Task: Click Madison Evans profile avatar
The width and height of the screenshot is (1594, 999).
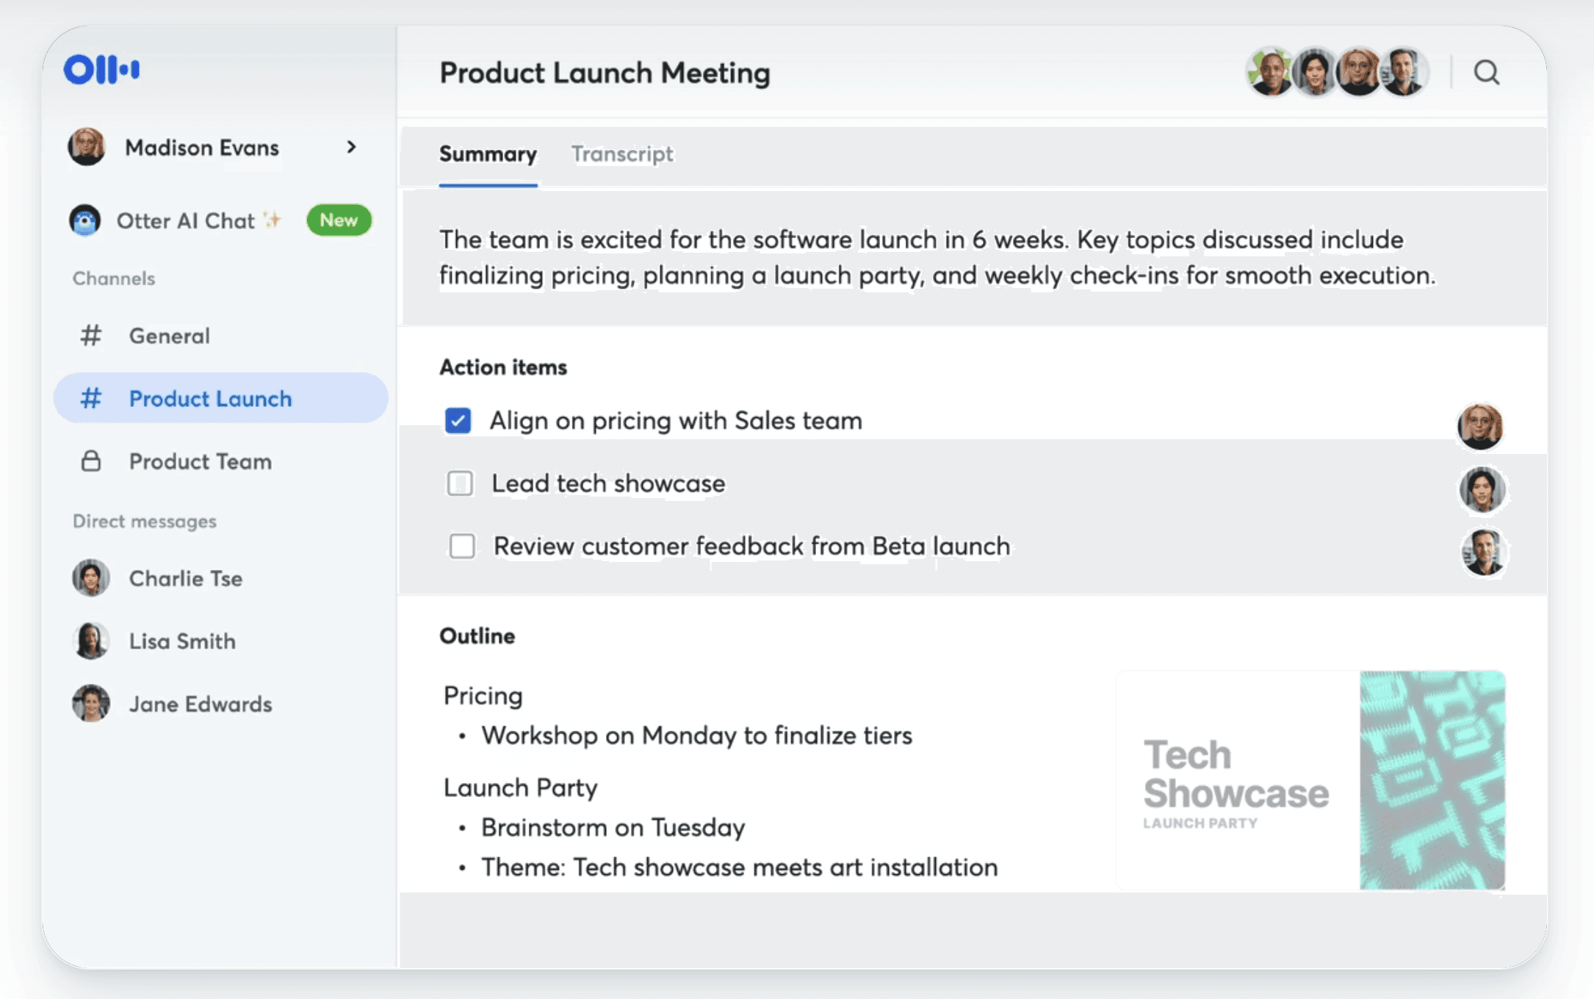Action: 87,147
